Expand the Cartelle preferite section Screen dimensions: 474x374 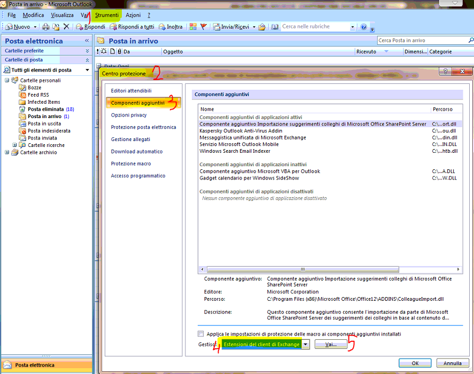(87, 51)
